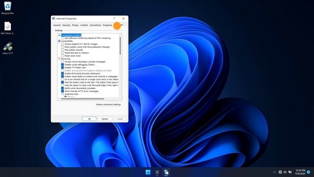This screenshot has width=314, height=177.
Task: Select the rufus-3.17 desktop icon
Action: (x=8, y=48)
